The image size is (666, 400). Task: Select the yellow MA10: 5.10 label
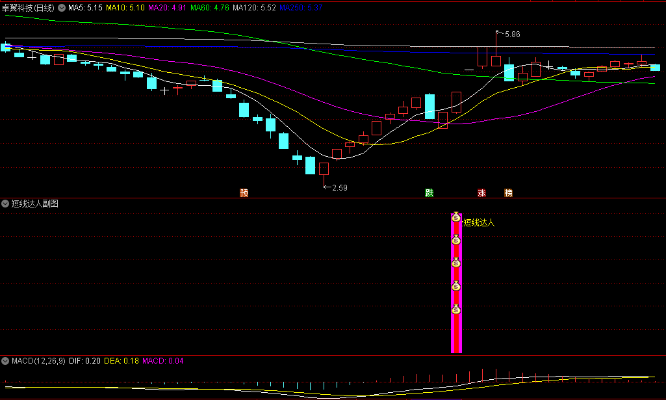tap(125, 8)
